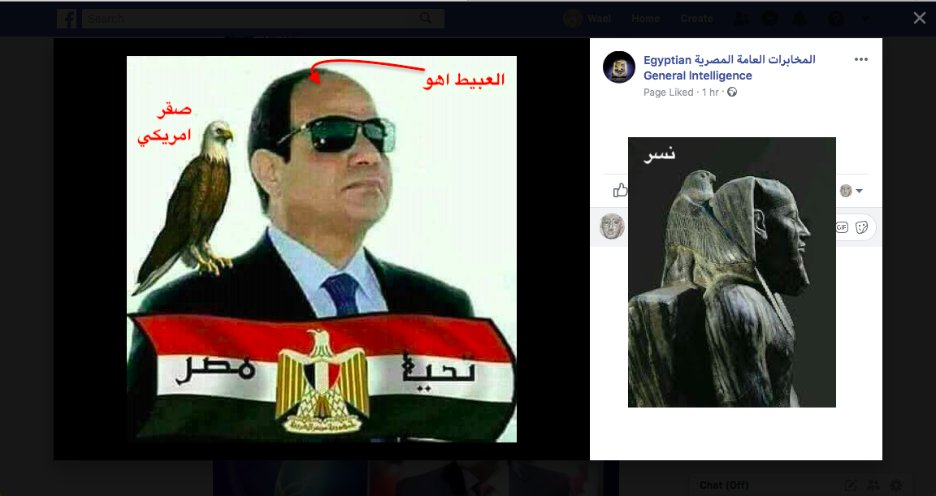Close the photo viewer
Screen dimensions: 936x496
[919, 19]
